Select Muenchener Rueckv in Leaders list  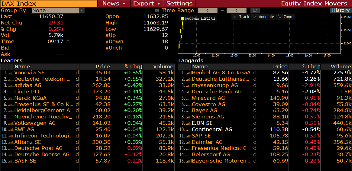[43, 117]
